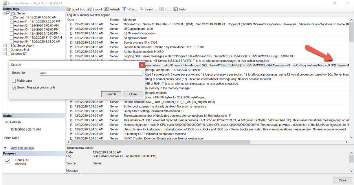Export the log via the Export button
Image resolution: width=354 pixels, height=185 pixels.
click(95, 9)
